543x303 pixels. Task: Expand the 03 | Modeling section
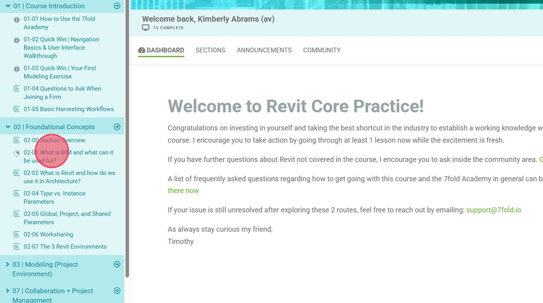point(8,265)
